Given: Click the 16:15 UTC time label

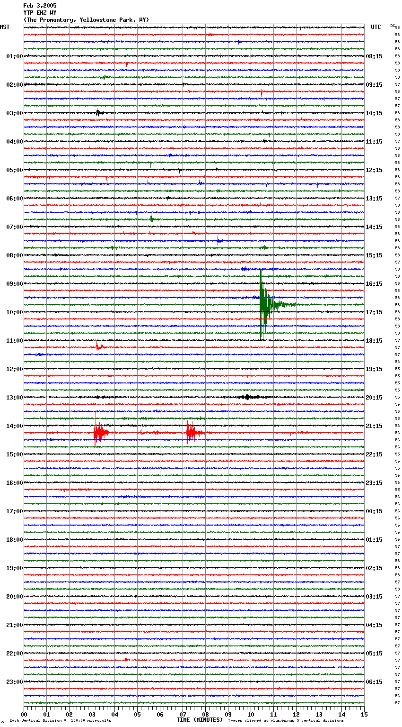Looking at the screenshot, I should click(374, 284).
